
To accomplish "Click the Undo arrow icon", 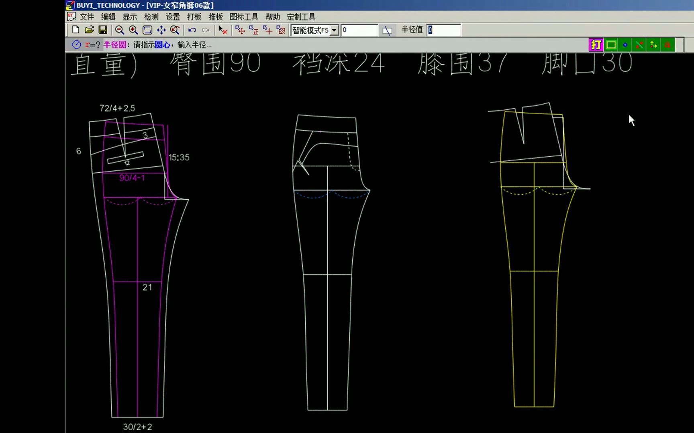I will 192,30.
